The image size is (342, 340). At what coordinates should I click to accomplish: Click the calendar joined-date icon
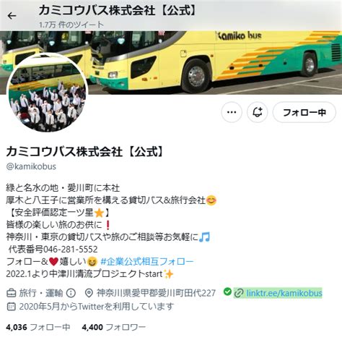click(x=11, y=307)
